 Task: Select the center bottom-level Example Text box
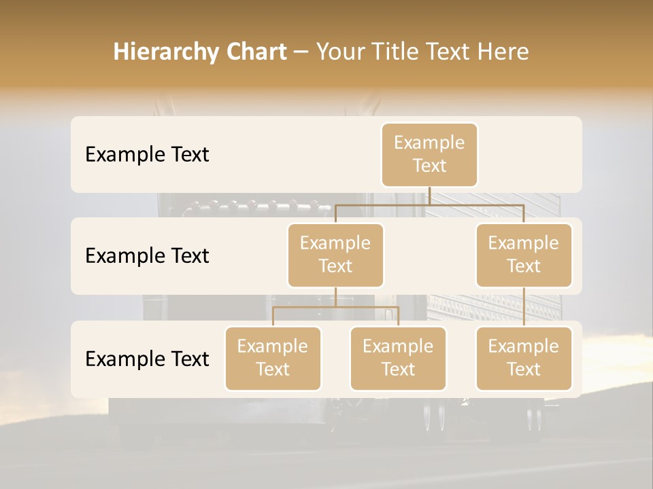pos(398,359)
